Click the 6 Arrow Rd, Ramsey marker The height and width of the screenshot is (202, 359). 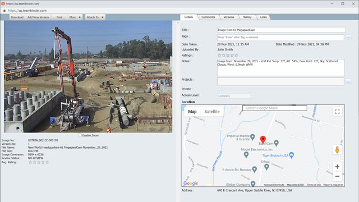click(x=254, y=169)
